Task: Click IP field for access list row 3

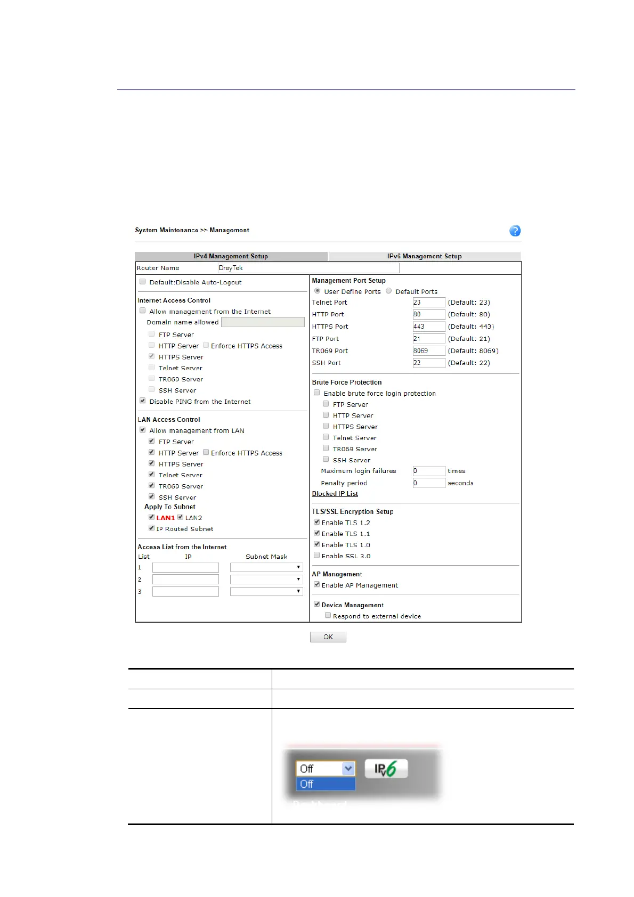Action: (x=185, y=592)
